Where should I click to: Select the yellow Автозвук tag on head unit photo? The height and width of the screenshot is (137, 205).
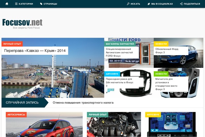click(153, 115)
